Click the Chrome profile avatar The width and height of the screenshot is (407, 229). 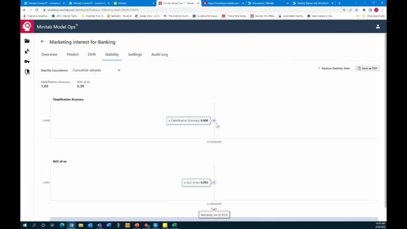click(x=376, y=10)
